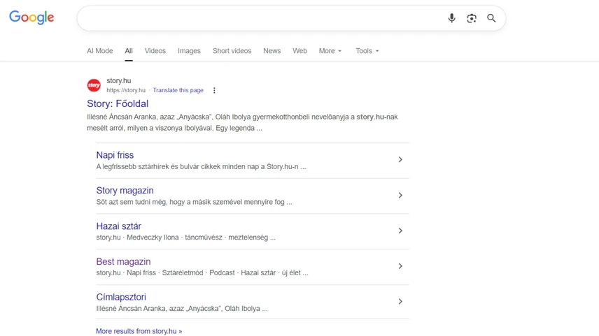Viewport: 599px width, 336px height.
Task: Open the Tools dropdown
Action: point(367,51)
